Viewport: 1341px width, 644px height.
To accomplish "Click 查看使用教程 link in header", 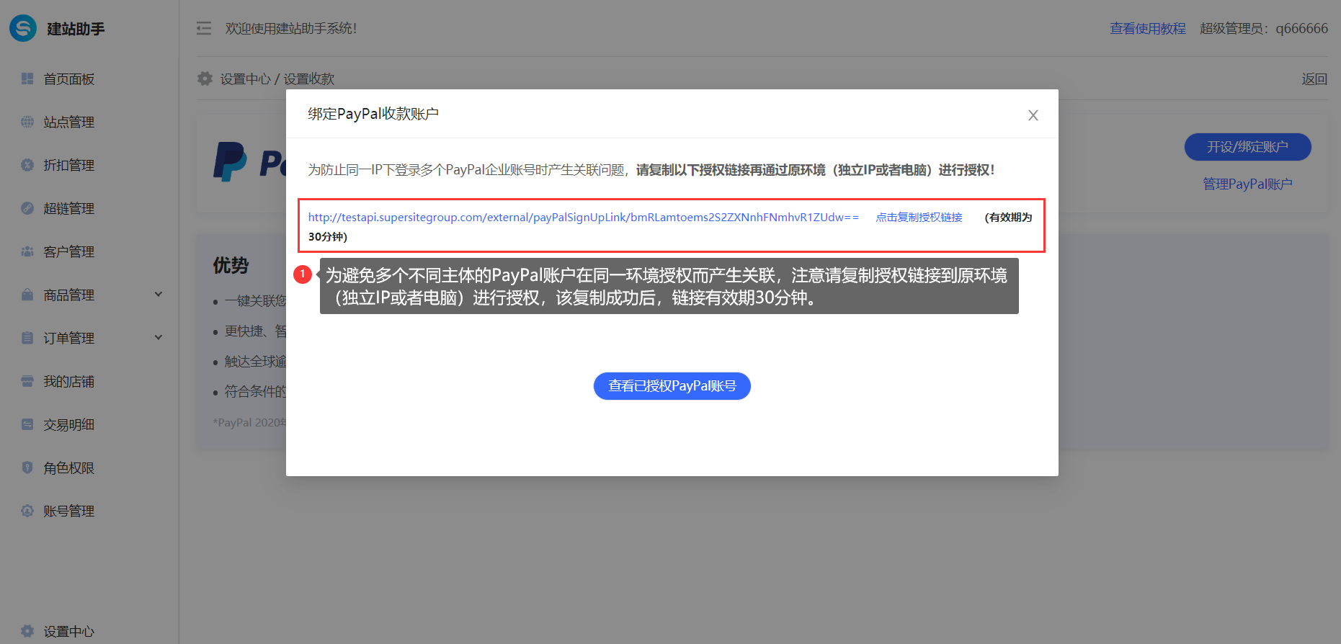I will [1147, 28].
